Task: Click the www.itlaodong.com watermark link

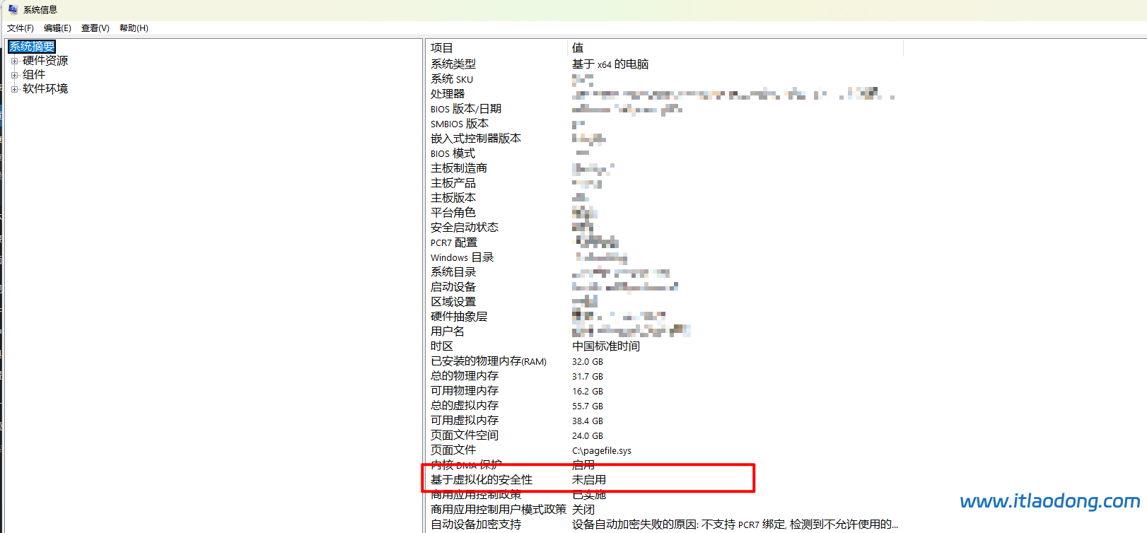Action: tap(1049, 501)
